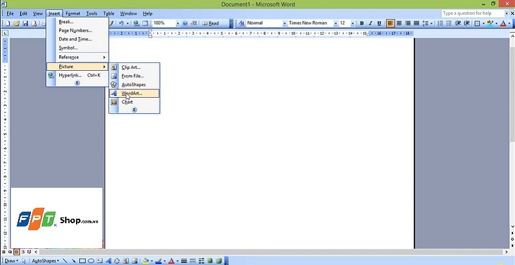The image size is (515, 265).
Task: Open Formatting toolbar Font Color dropdown arrow
Action: tap(509, 23)
